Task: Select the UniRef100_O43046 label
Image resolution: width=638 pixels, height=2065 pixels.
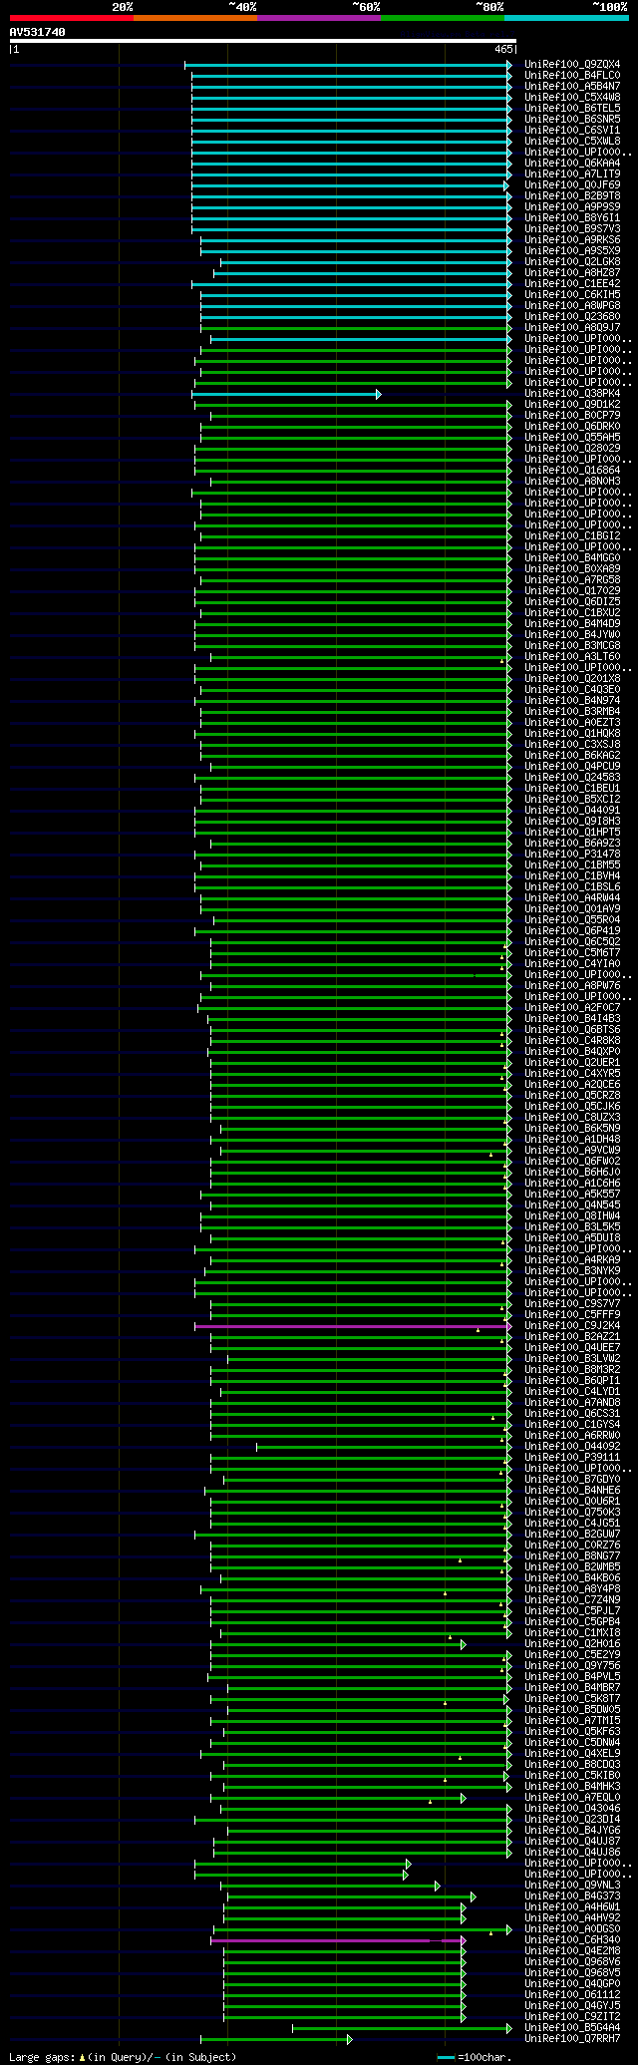Action: (x=572, y=1809)
